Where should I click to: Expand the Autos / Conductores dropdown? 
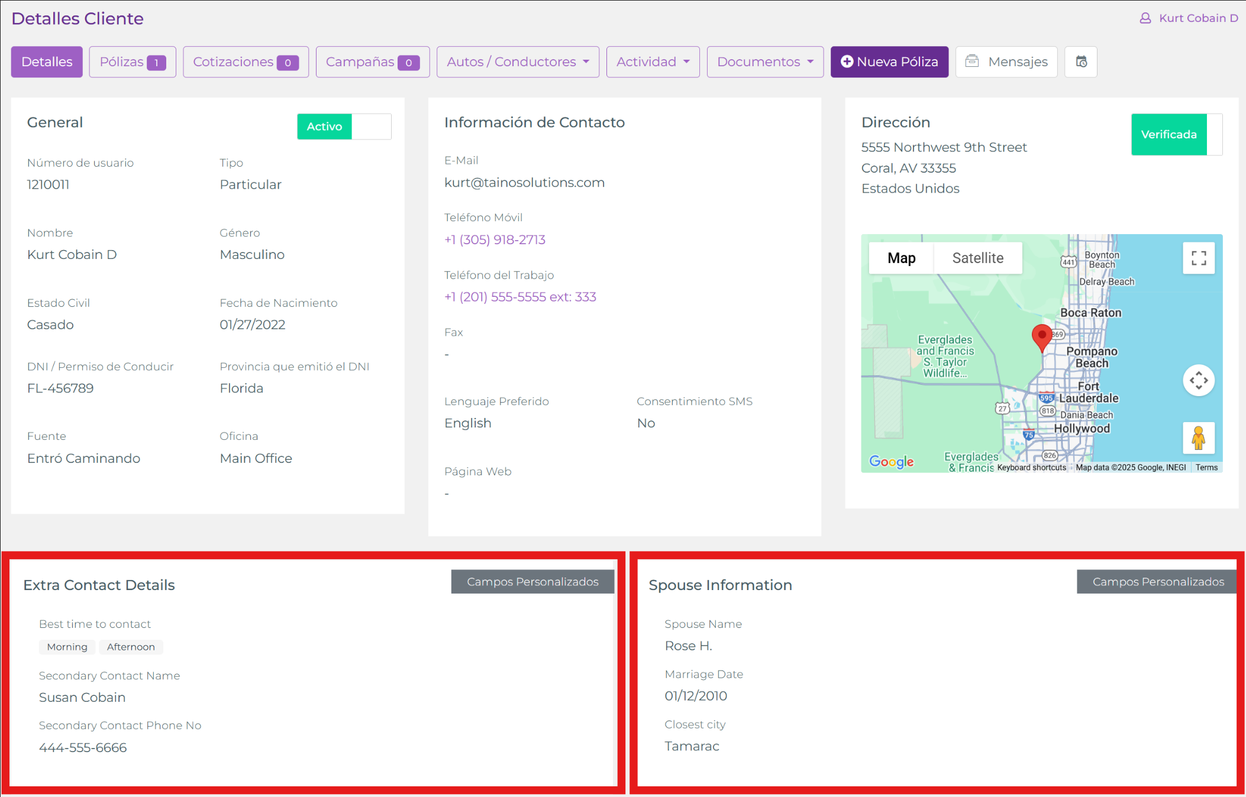pos(518,61)
